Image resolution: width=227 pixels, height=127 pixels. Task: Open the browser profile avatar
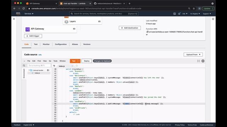[x=199, y=8]
